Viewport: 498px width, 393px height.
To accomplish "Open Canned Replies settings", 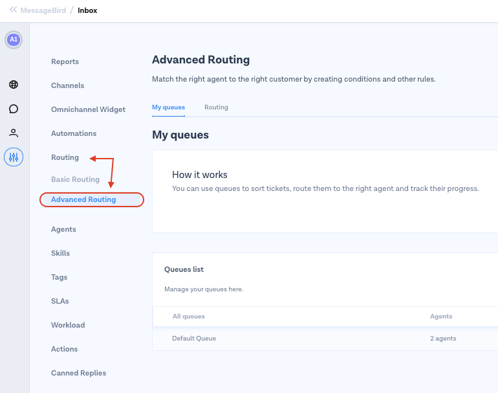I will click(x=78, y=373).
